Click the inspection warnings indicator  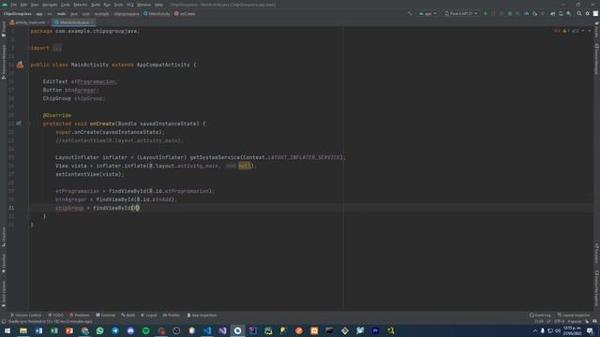[566, 31]
